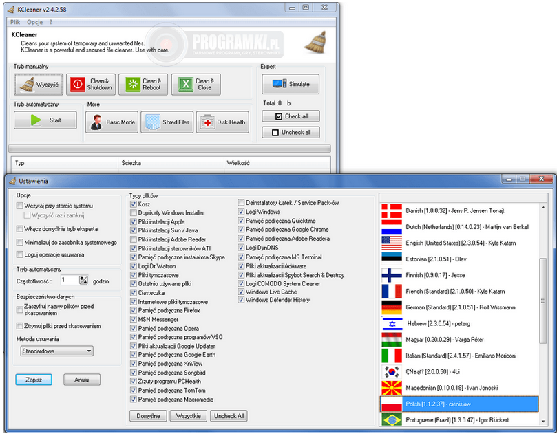Click the United States flag icon
The width and height of the screenshot is (559, 436).
click(x=392, y=243)
